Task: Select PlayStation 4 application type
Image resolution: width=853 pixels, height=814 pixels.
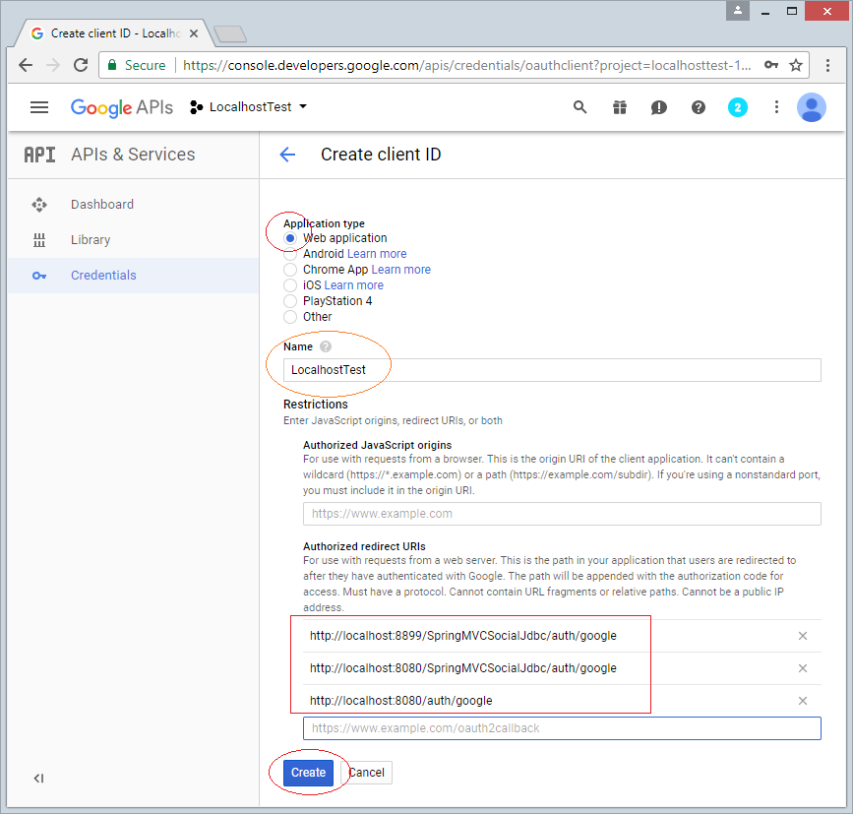Action: (x=290, y=301)
